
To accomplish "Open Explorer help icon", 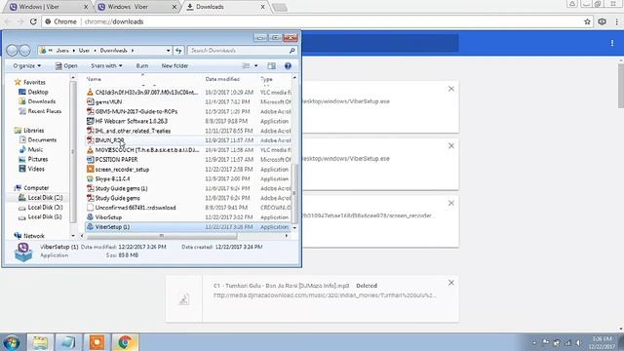I will tap(288, 65).
